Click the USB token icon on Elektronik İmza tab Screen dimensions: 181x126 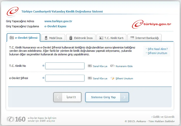(x=71, y=38)
